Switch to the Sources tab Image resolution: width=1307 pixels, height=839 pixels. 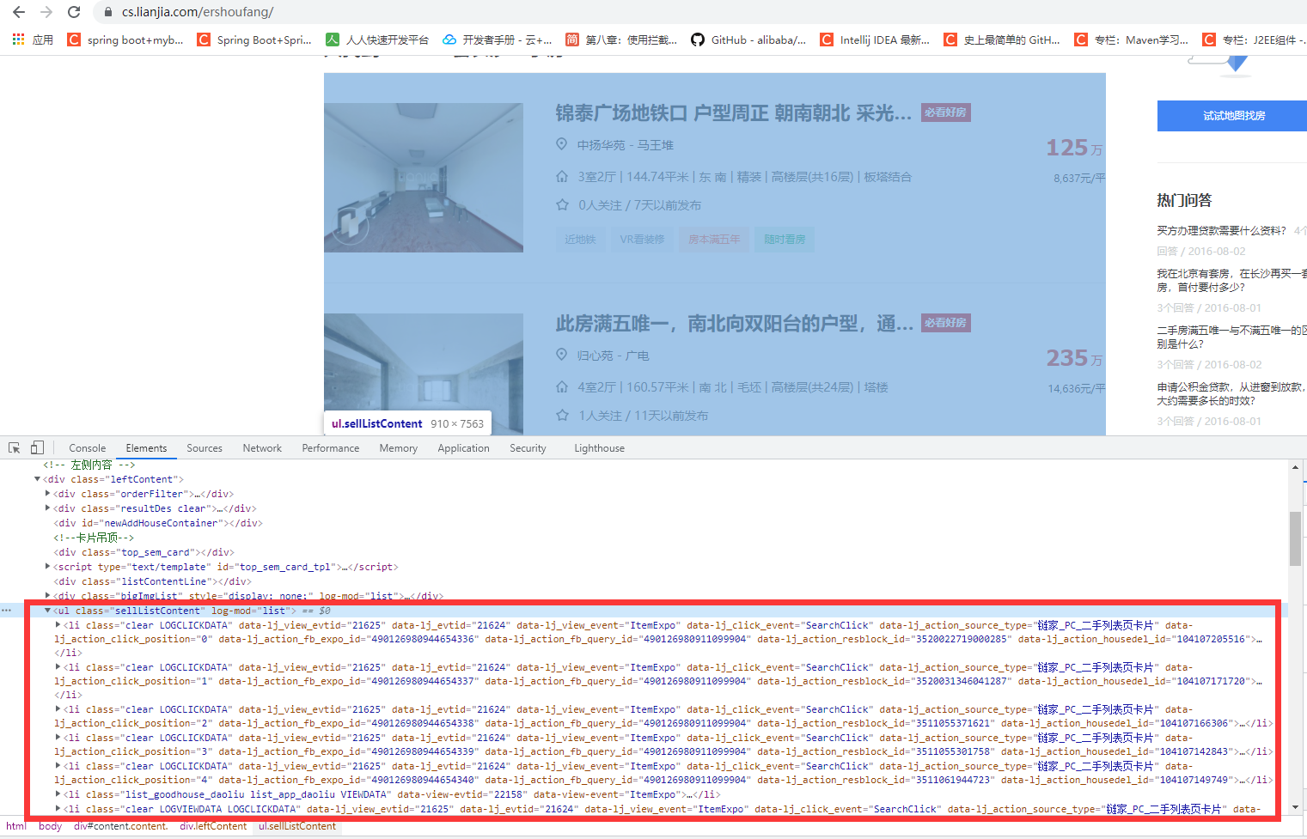pyautogui.click(x=205, y=448)
